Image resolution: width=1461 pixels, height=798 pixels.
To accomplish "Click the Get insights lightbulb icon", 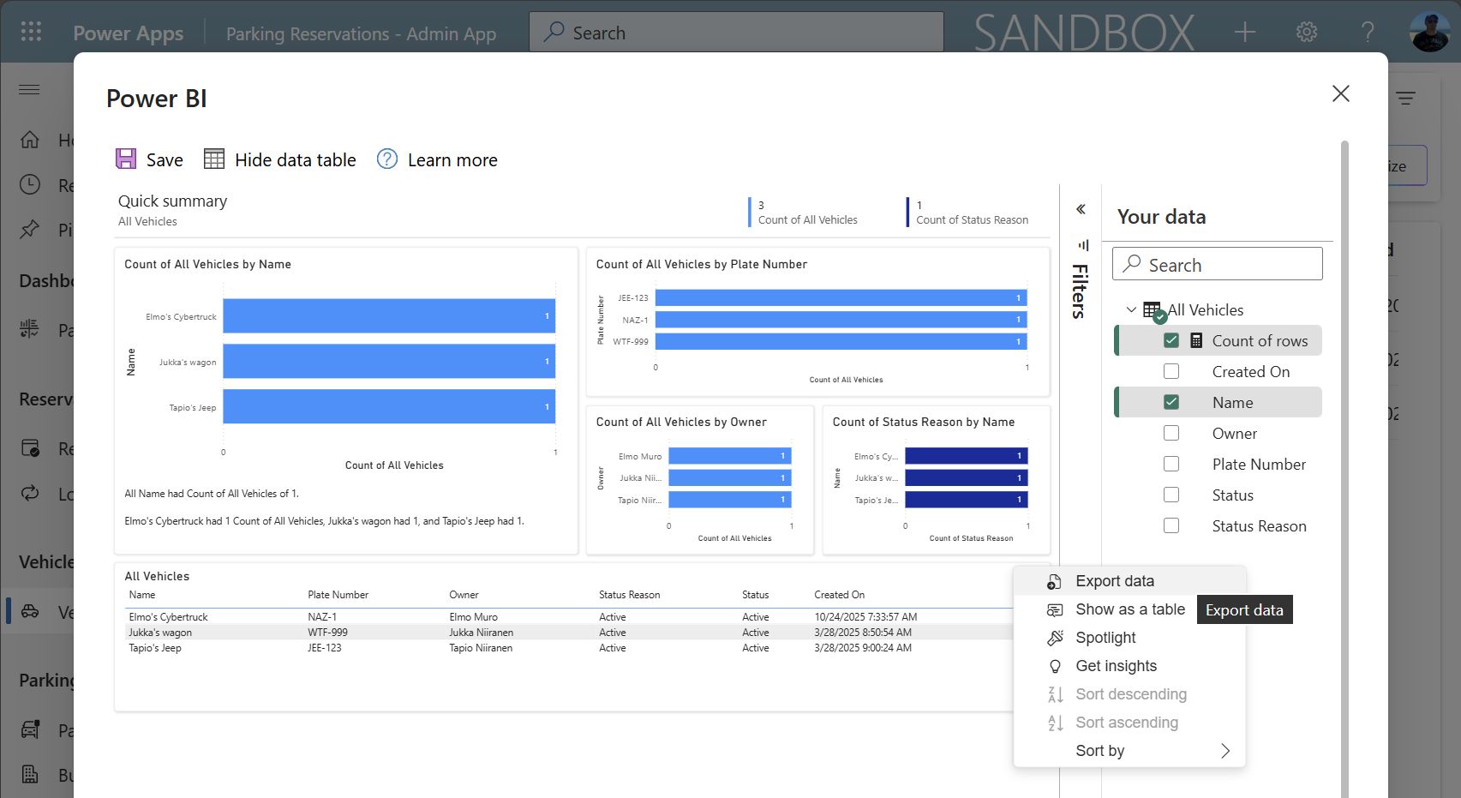I will (x=1055, y=666).
